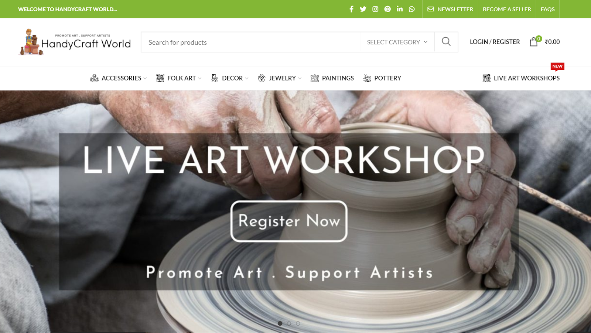
Task: Focus the Search for products field
Action: coord(250,42)
